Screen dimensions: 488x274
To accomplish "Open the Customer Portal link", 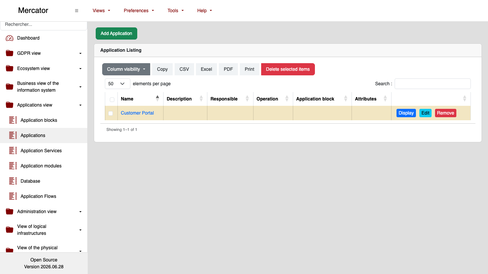I will [x=137, y=113].
